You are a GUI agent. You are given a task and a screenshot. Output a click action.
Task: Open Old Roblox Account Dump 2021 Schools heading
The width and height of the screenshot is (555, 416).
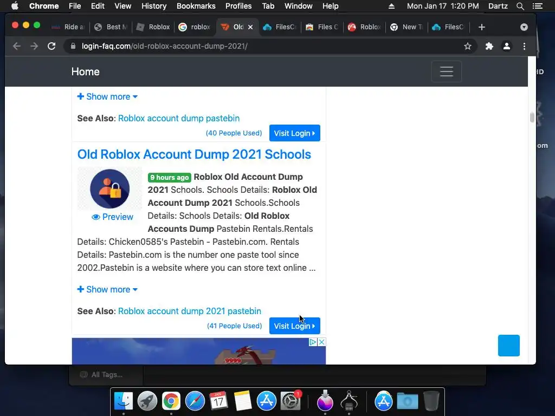click(194, 154)
